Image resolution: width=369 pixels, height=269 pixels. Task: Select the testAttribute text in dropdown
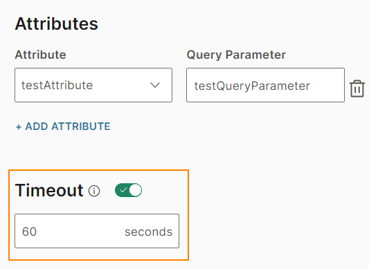click(57, 85)
